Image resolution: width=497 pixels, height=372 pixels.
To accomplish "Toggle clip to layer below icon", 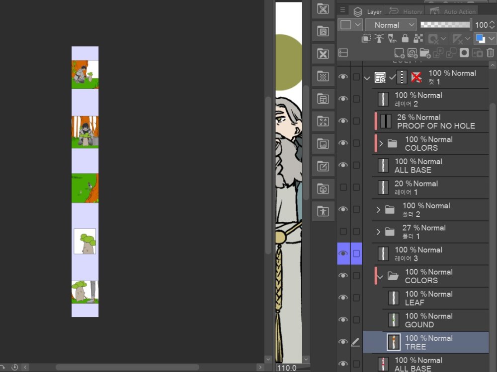I will [366, 38].
